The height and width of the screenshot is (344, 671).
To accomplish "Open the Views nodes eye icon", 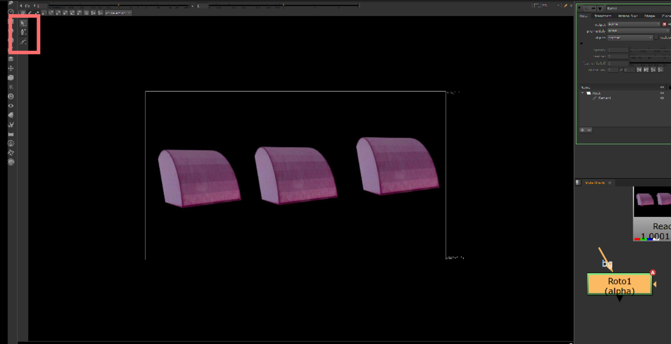I will 11,105.
